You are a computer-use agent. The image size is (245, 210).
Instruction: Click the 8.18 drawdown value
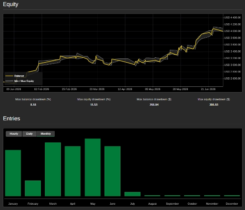point(33,105)
